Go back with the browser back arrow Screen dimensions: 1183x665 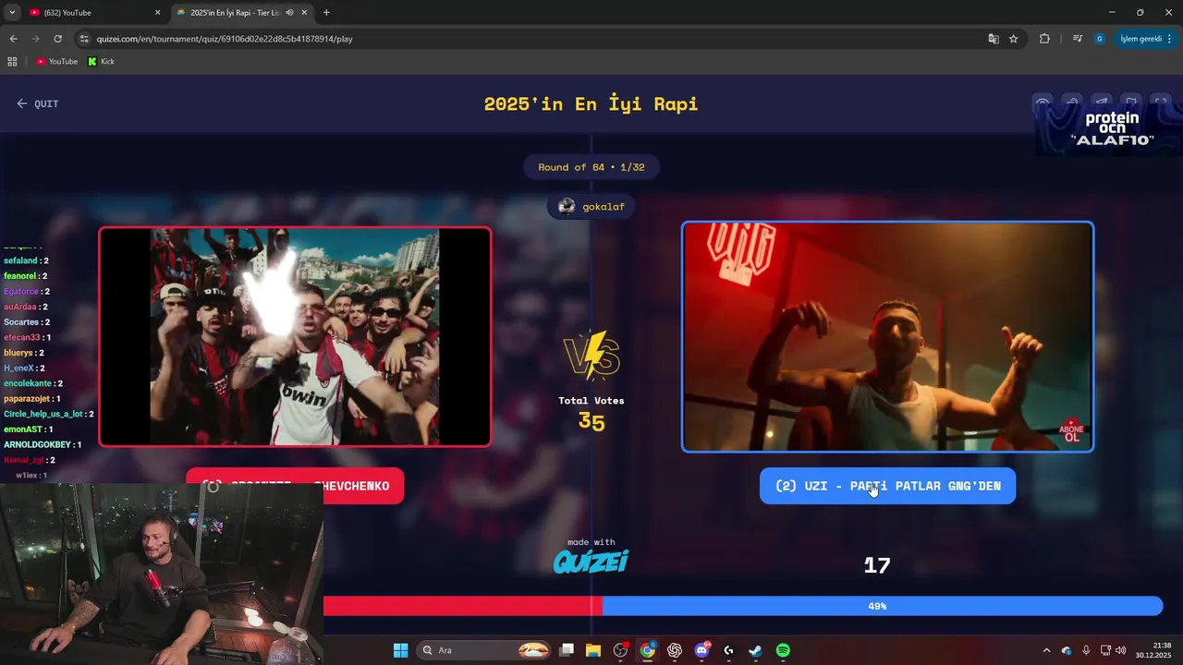(x=13, y=39)
